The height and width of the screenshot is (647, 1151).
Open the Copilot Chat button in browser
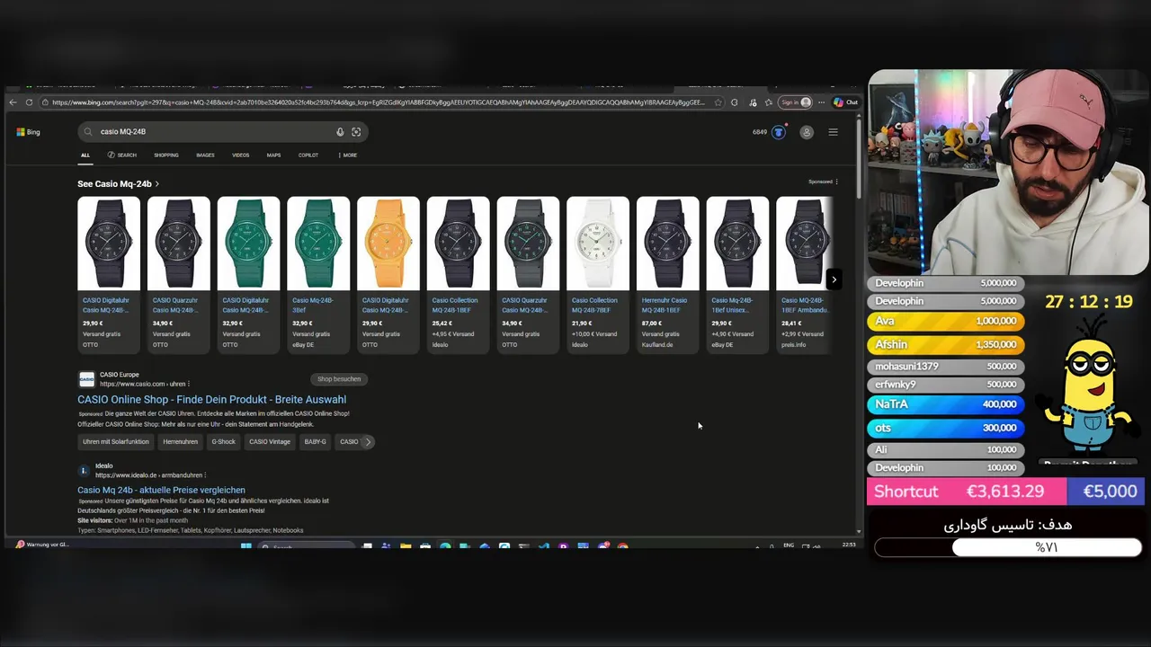pyautogui.click(x=845, y=102)
